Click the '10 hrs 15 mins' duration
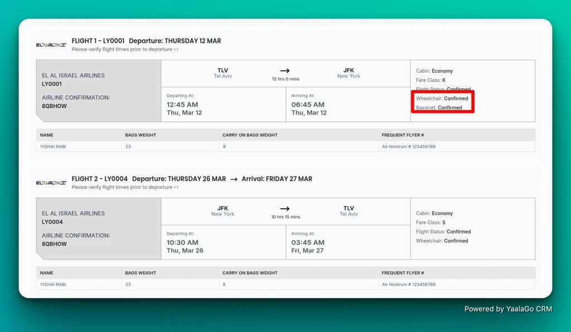Image resolution: width=571 pixels, height=332 pixels. tap(285, 217)
